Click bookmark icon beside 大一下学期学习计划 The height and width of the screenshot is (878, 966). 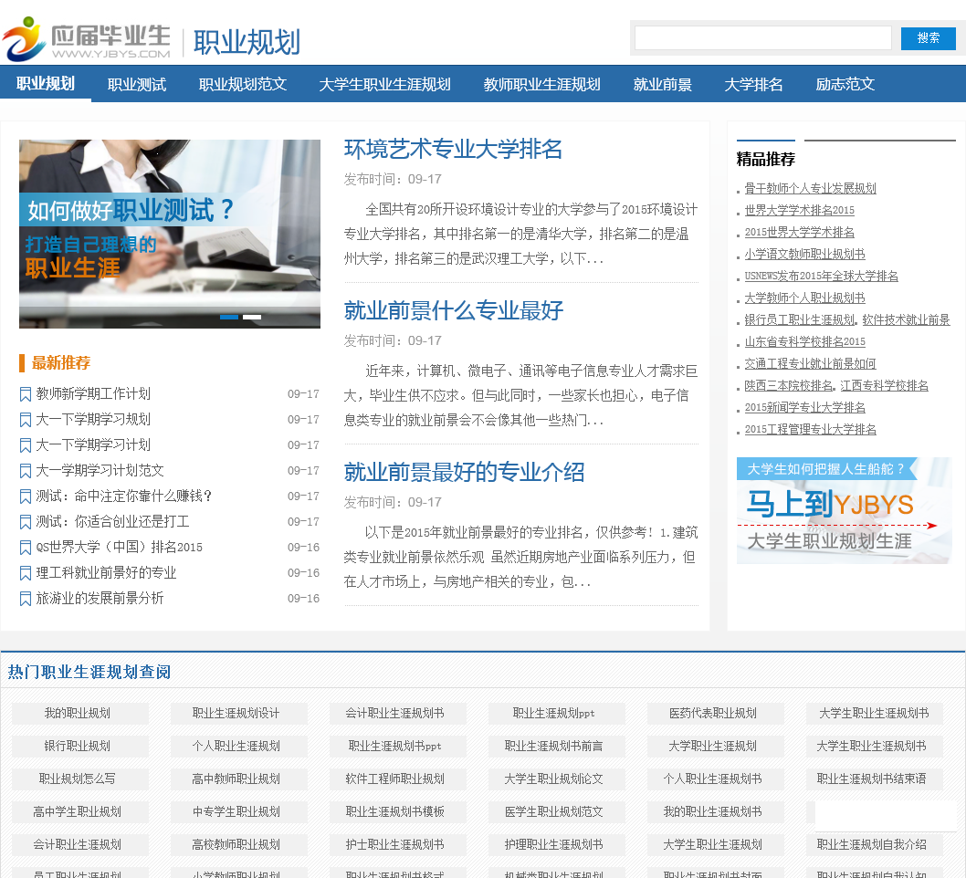(26, 445)
